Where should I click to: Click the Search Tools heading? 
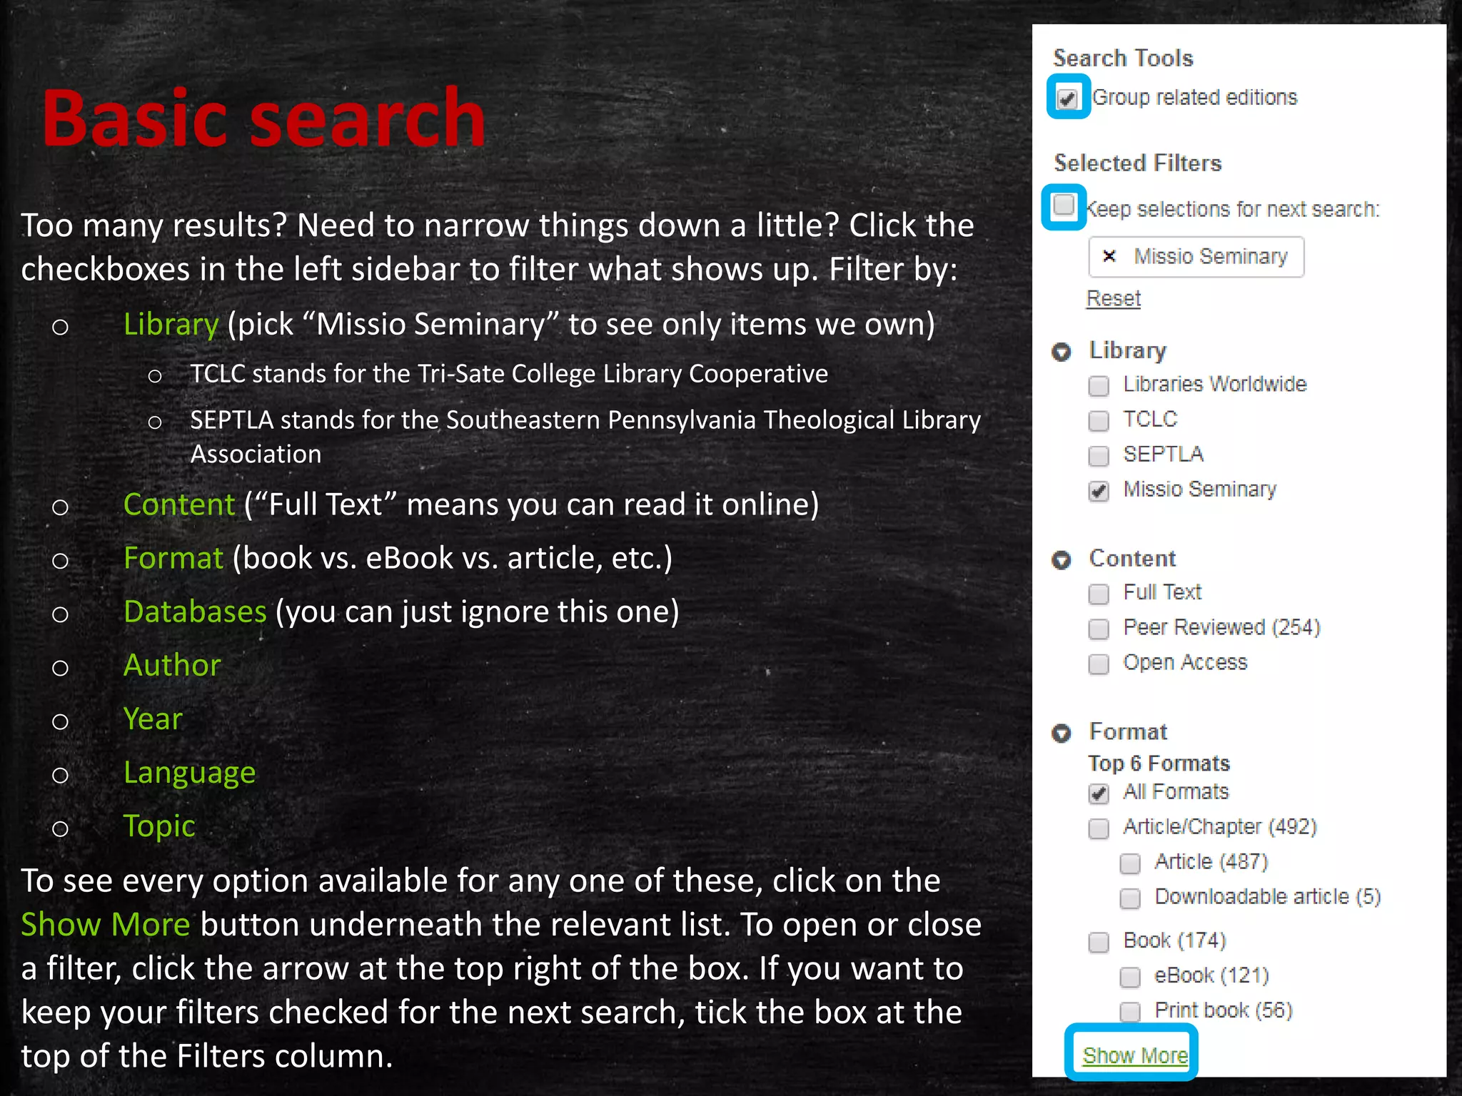click(x=1123, y=58)
